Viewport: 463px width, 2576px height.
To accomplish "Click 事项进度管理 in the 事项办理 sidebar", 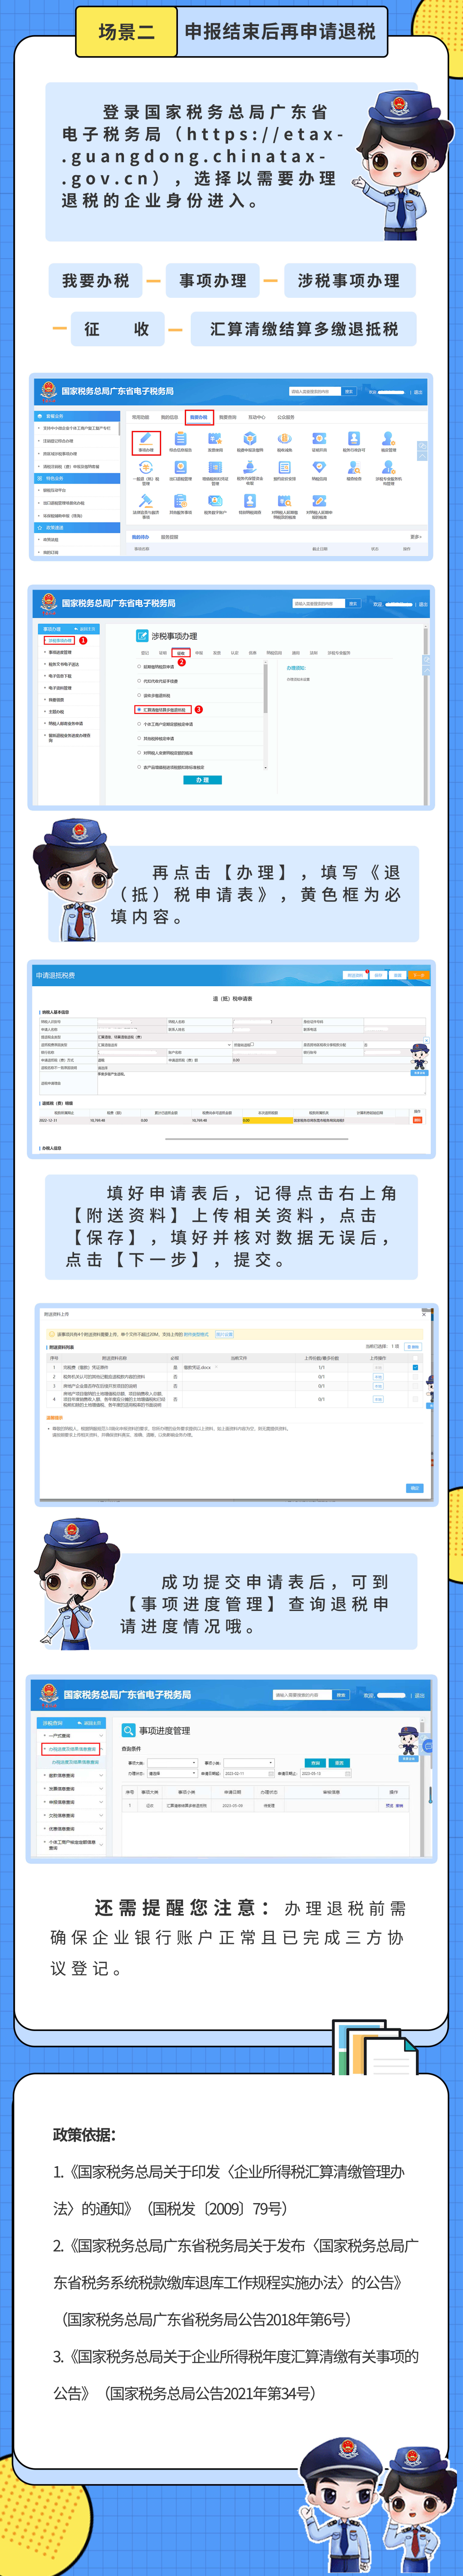I will tap(60, 652).
